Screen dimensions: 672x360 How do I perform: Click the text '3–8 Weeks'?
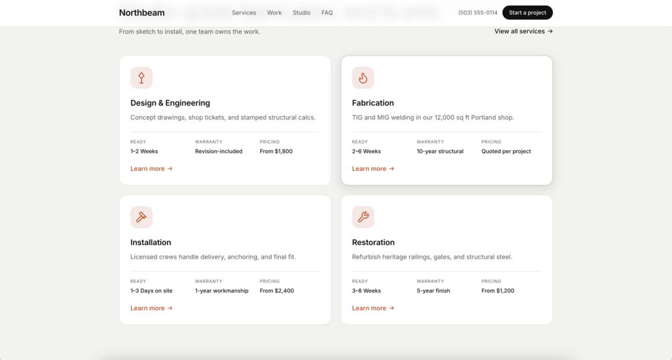point(366,291)
